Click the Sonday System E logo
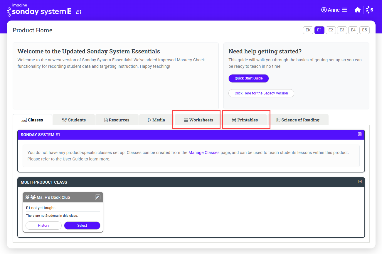Viewport: 382px width, 254px height. tap(39, 11)
